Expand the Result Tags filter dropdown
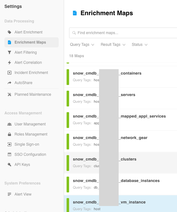This screenshot has height=212, width=177. [x=113, y=45]
